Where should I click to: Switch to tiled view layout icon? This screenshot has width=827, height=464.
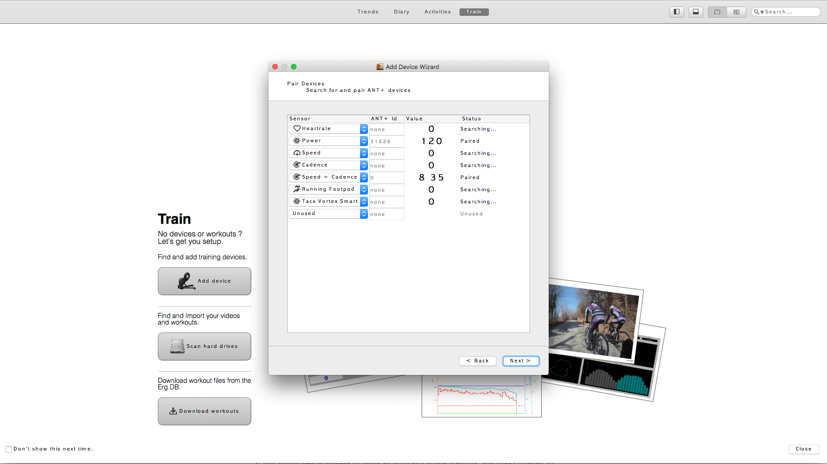[736, 12]
